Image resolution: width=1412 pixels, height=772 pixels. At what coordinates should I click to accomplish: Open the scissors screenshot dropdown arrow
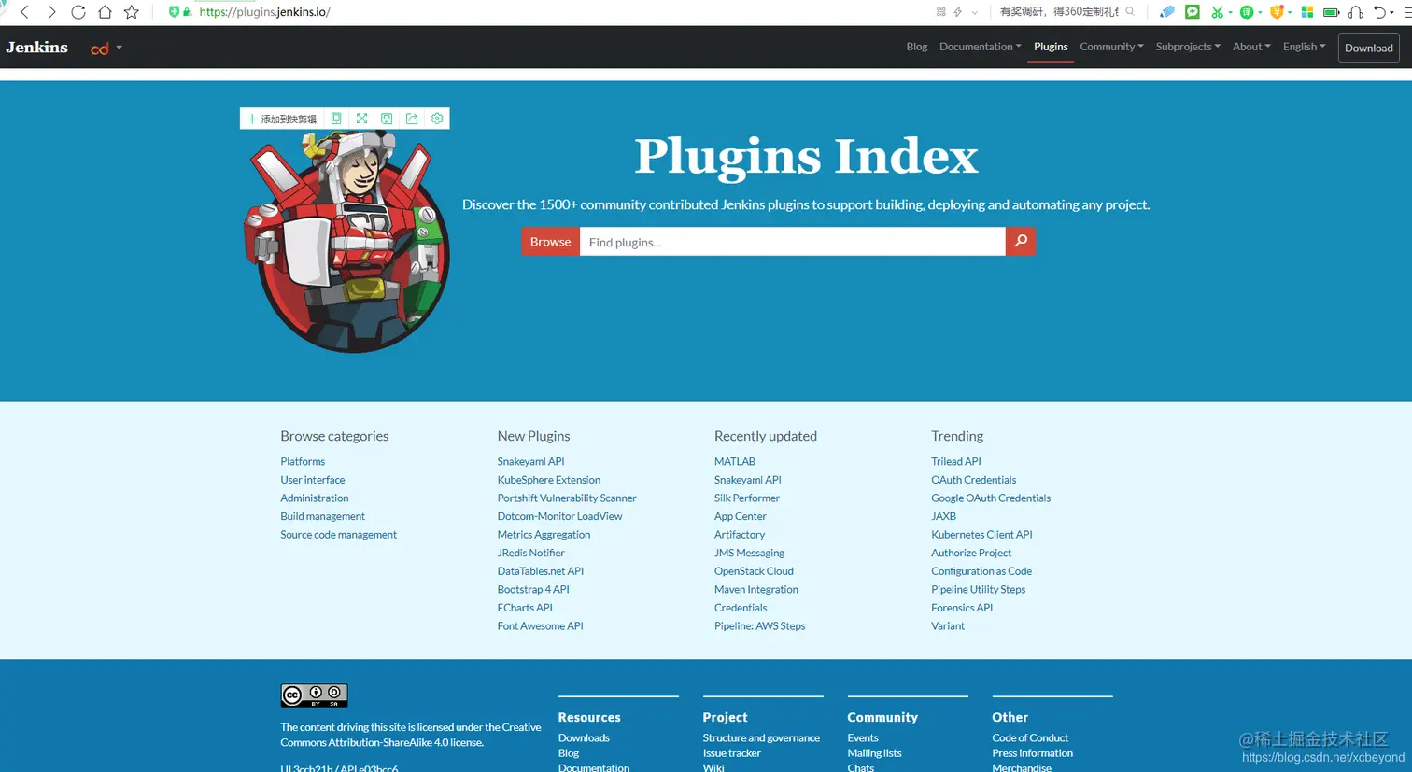1230,12
